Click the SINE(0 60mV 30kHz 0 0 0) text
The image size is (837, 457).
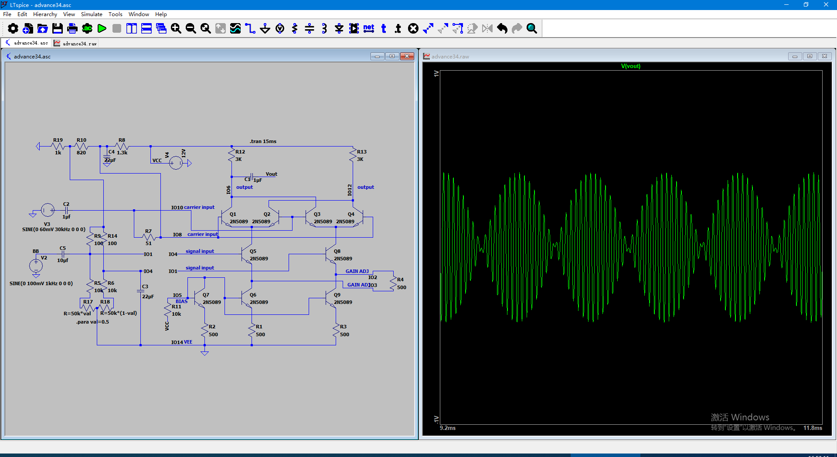point(54,229)
